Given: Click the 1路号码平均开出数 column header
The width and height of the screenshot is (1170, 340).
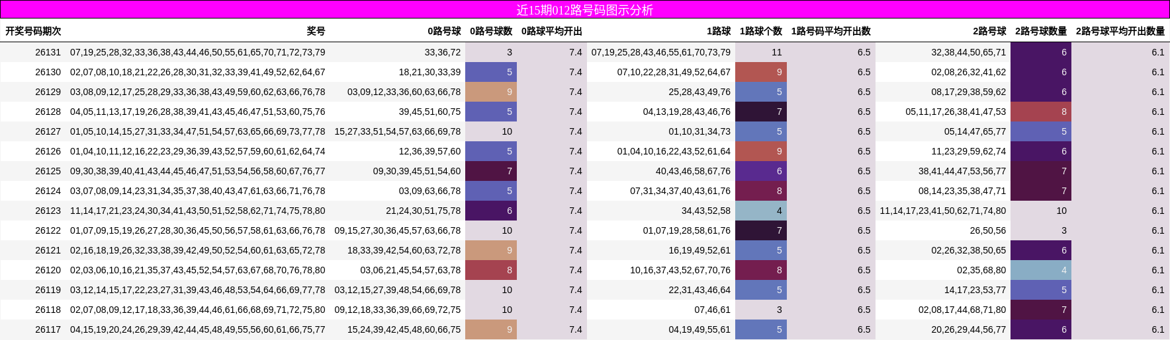Looking at the screenshot, I should coord(831,31).
